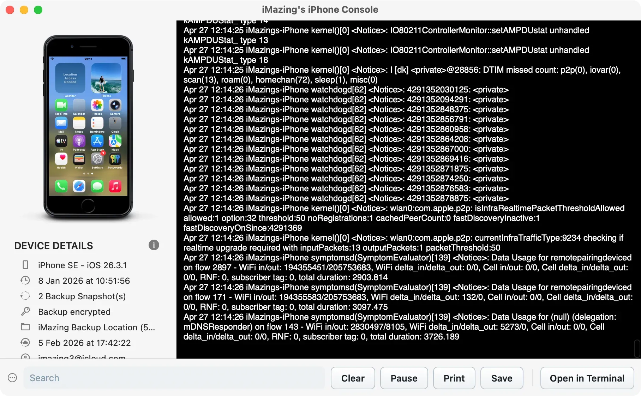Click the symptomsd flow 2897 log entry
Viewport: 641px width, 396px height.
point(407,268)
